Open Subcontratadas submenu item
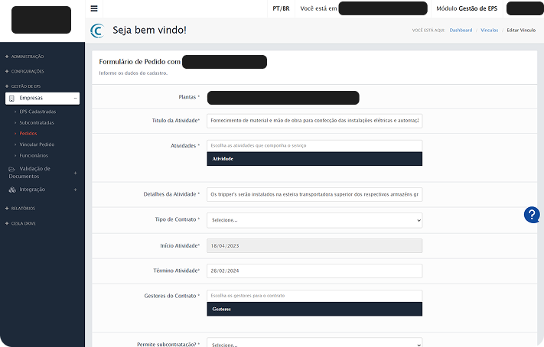Image resolution: width=544 pixels, height=347 pixels. 37,123
